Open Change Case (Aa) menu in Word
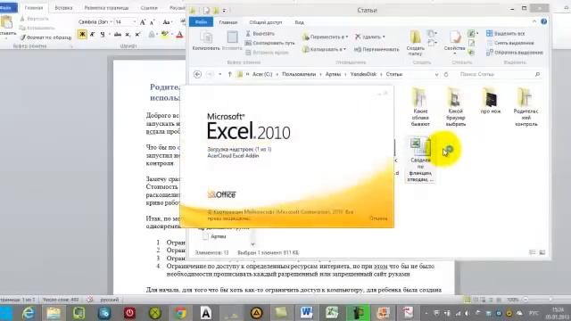571x321 pixels. [167, 22]
